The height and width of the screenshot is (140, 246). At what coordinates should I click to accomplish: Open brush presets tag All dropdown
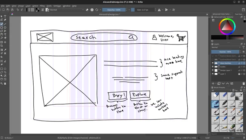pyautogui.click(x=221, y=90)
